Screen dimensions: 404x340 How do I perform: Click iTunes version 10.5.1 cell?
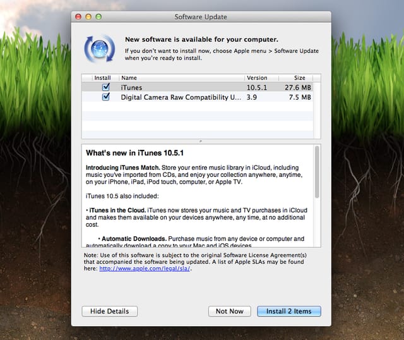coord(257,88)
